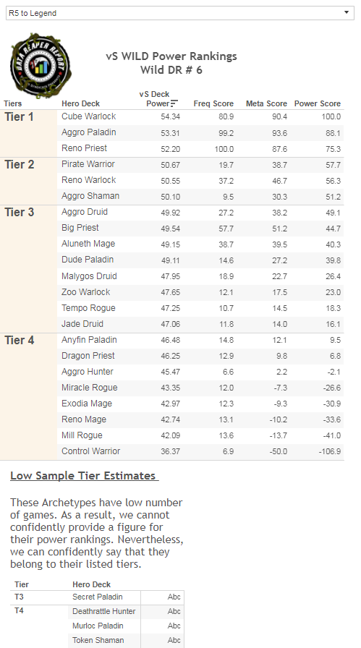The height and width of the screenshot is (648, 361).
Task: Click the Tier 1 label
Action: tap(19, 117)
